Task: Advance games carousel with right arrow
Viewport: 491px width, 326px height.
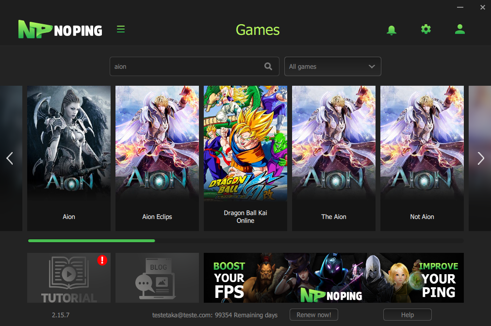Action: tap(481, 158)
